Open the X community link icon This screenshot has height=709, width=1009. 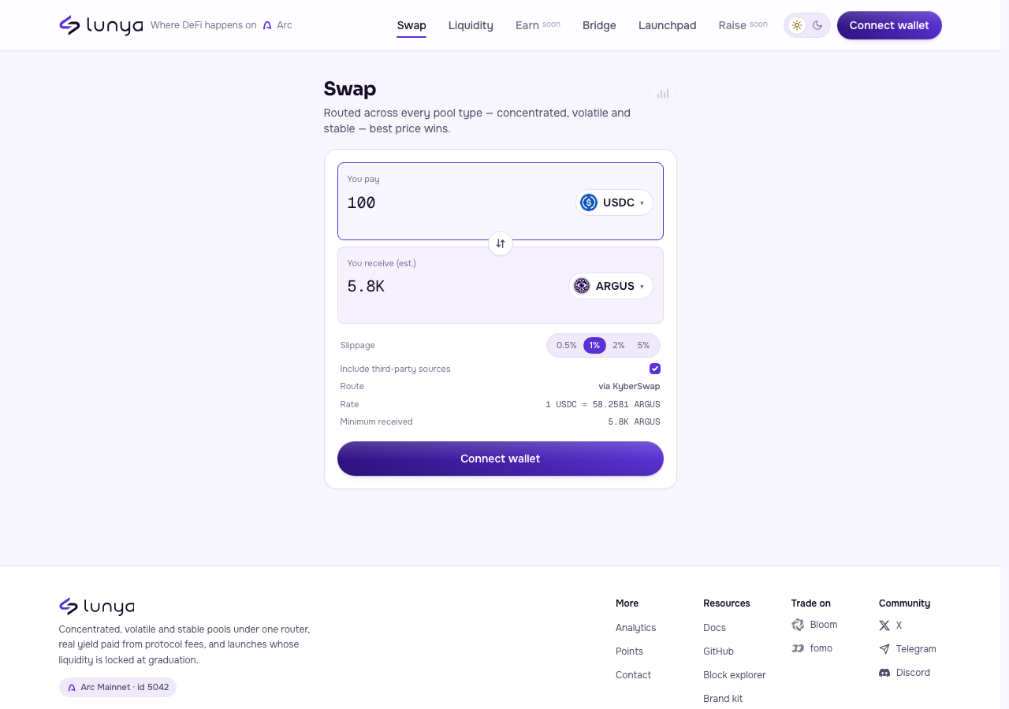(x=884, y=625)
